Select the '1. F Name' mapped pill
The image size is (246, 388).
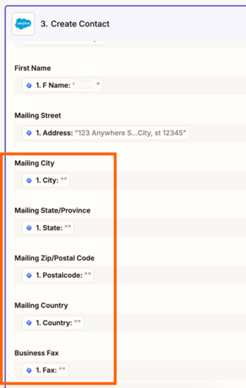pos(62,86)
